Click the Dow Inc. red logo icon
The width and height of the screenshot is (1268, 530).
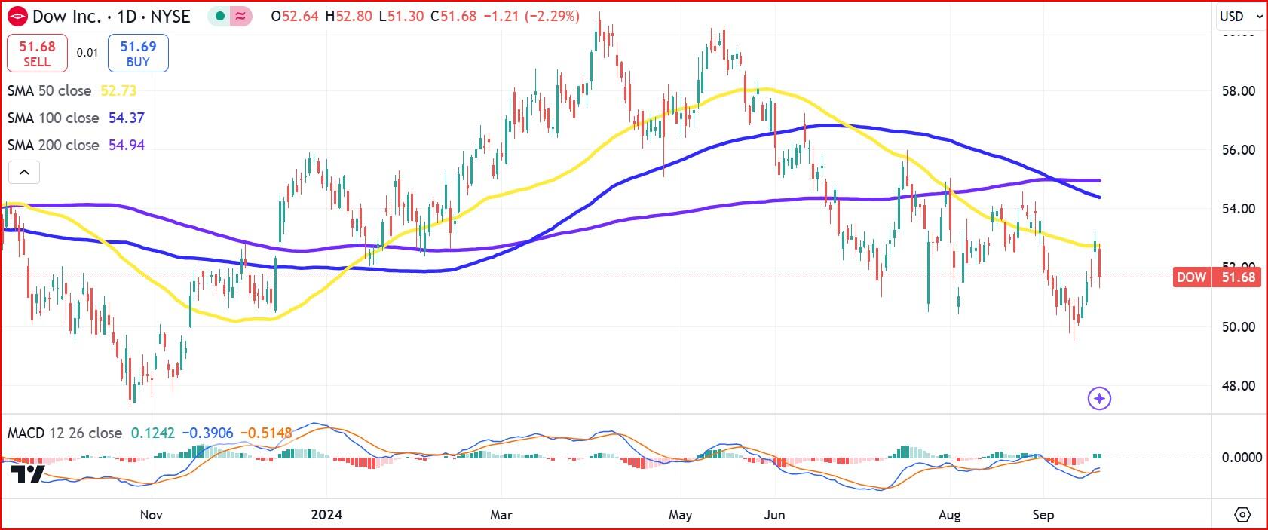[17, 16]
